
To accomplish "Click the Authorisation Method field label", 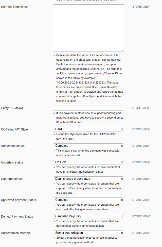I will click(15, 233).
